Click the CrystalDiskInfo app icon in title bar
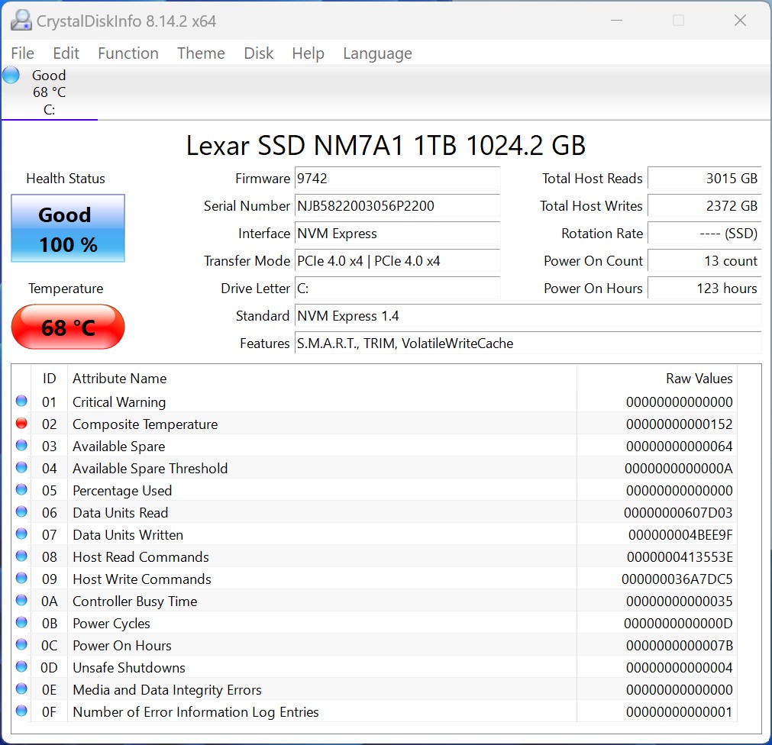 (21, 21)
